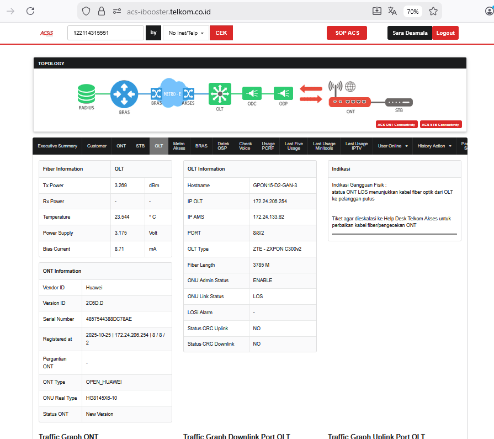Click the STB set-top box icon
The width and height of the screenshot is (494, 439).
pyautogui.click(x=399, y=102)
